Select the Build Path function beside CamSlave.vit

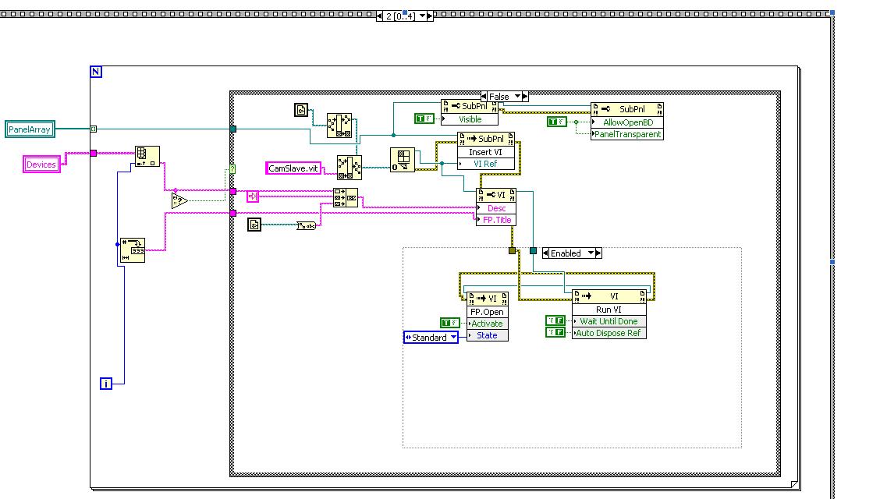pos(349,168)
